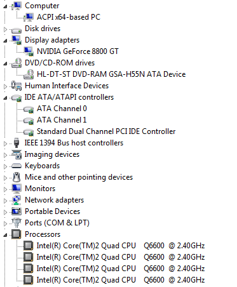Collapse the Computer node
237x287 pixels.
click(5, 6)
